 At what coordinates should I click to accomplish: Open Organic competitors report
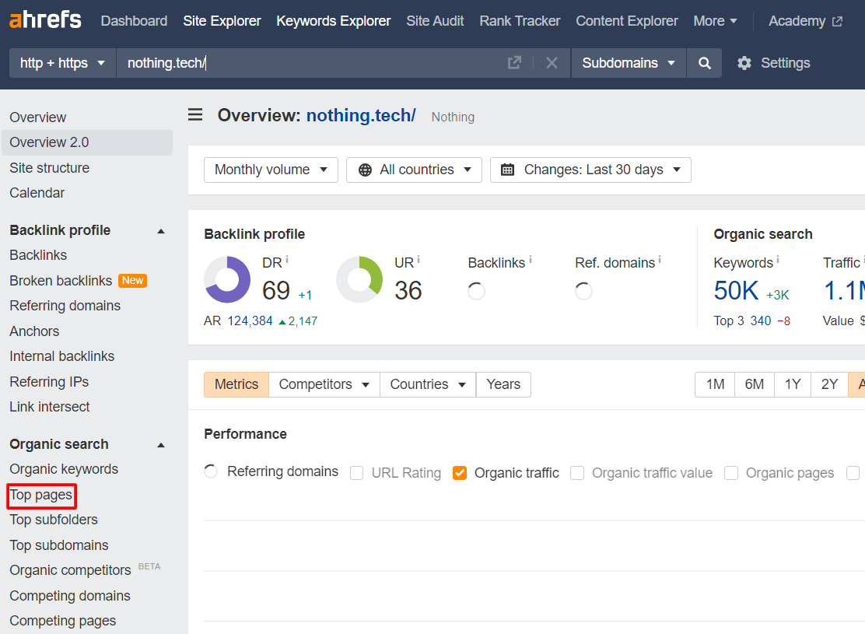pyautogui.click(x=70, y=570)
